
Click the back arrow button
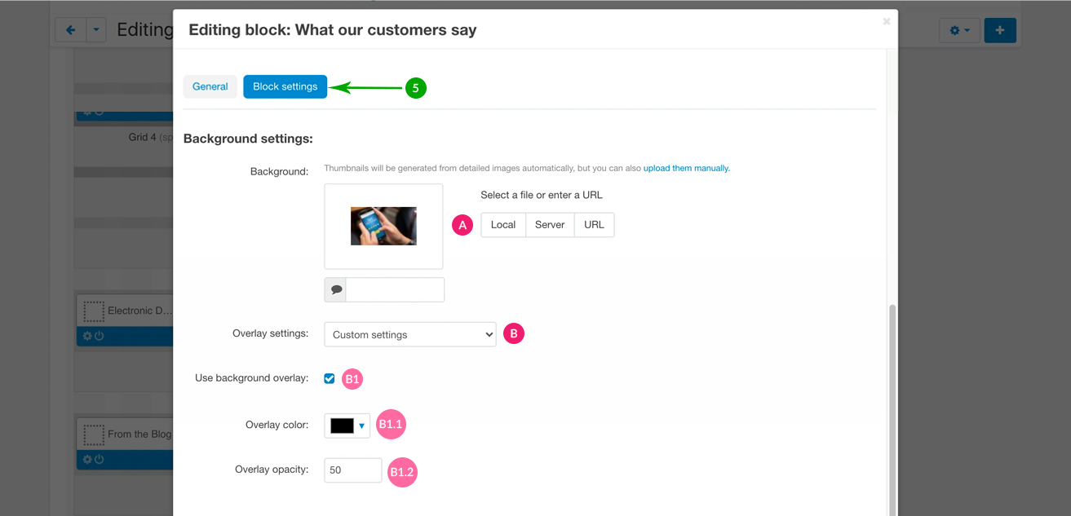pos(70,30)
